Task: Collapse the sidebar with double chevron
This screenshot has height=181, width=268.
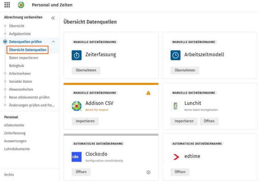Action: [x=53, y=18]
